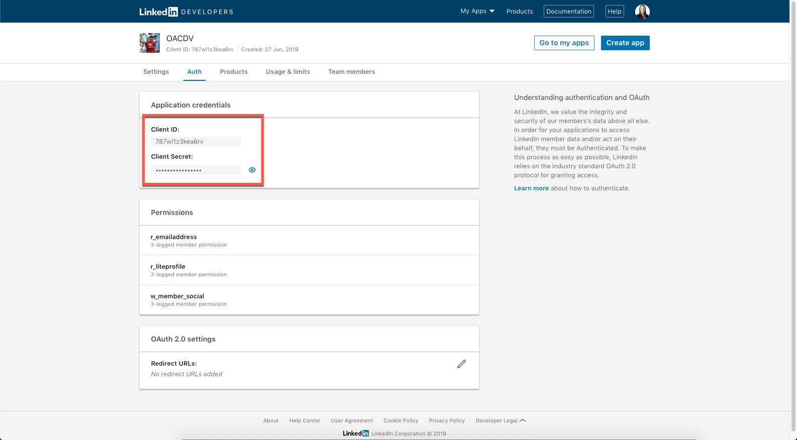The height and width of the screenshot is (440, 797).
Task: Go to the Team members tab
Action: [x=352, y=72]
